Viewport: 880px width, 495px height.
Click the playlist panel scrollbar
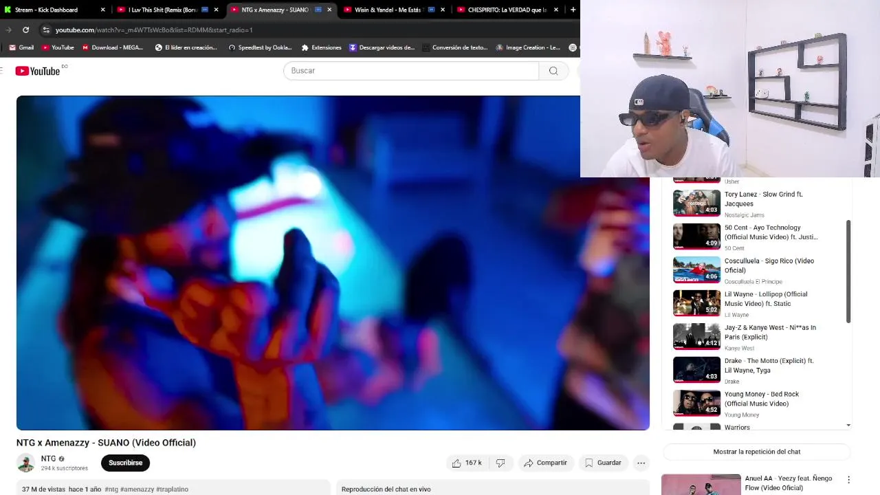point(848,272)
